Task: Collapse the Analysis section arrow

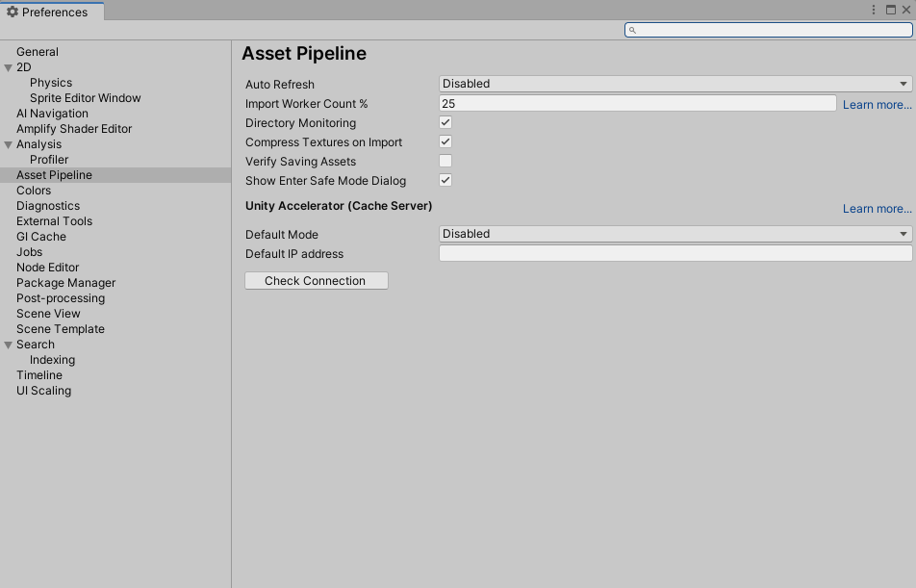Action: pos(9,144)
